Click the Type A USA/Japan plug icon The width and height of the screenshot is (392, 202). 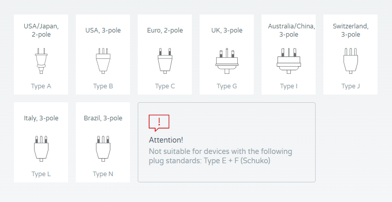[41, 61]
